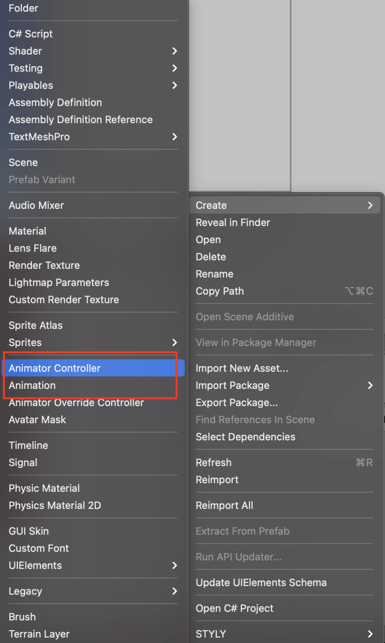The width and height of the screenshot is (385, 643).
Task: Choose Import New Asset...
Action: tap(242, 368)
